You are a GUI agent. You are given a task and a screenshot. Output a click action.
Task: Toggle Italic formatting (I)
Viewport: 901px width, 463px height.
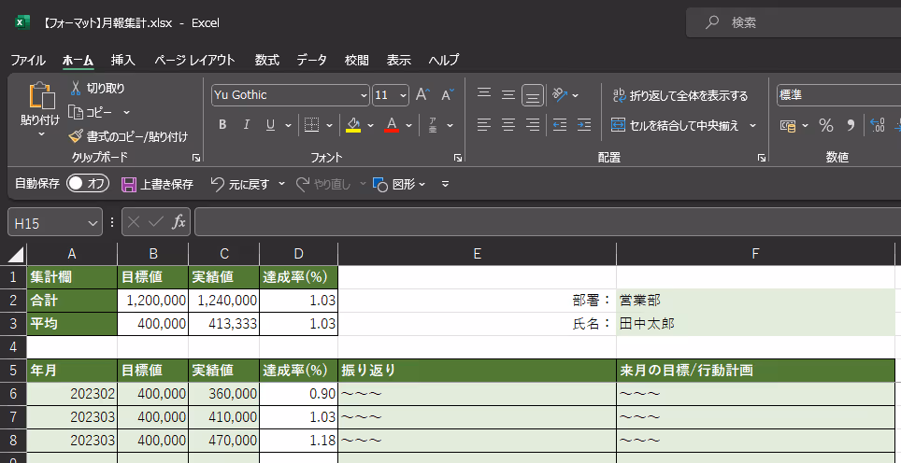pyautogui.click(x=246, y=125)
